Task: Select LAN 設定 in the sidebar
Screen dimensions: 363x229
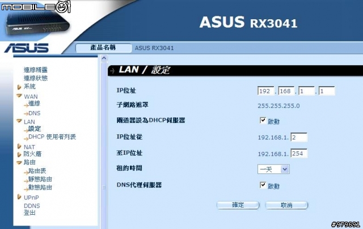Action: point(35,129)
